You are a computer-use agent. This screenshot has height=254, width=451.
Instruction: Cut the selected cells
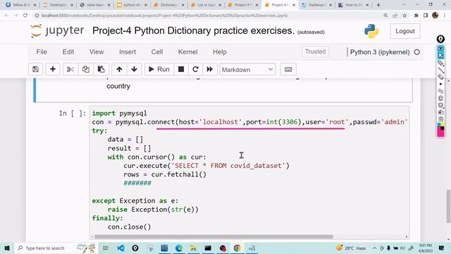[70, 69]
